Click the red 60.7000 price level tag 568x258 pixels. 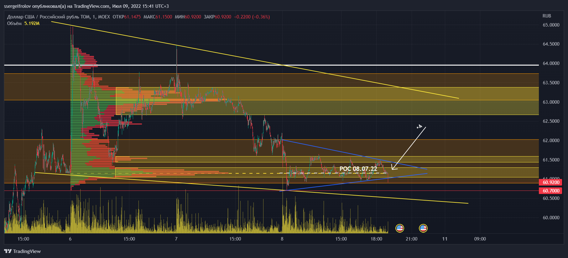tap(550, 191)
